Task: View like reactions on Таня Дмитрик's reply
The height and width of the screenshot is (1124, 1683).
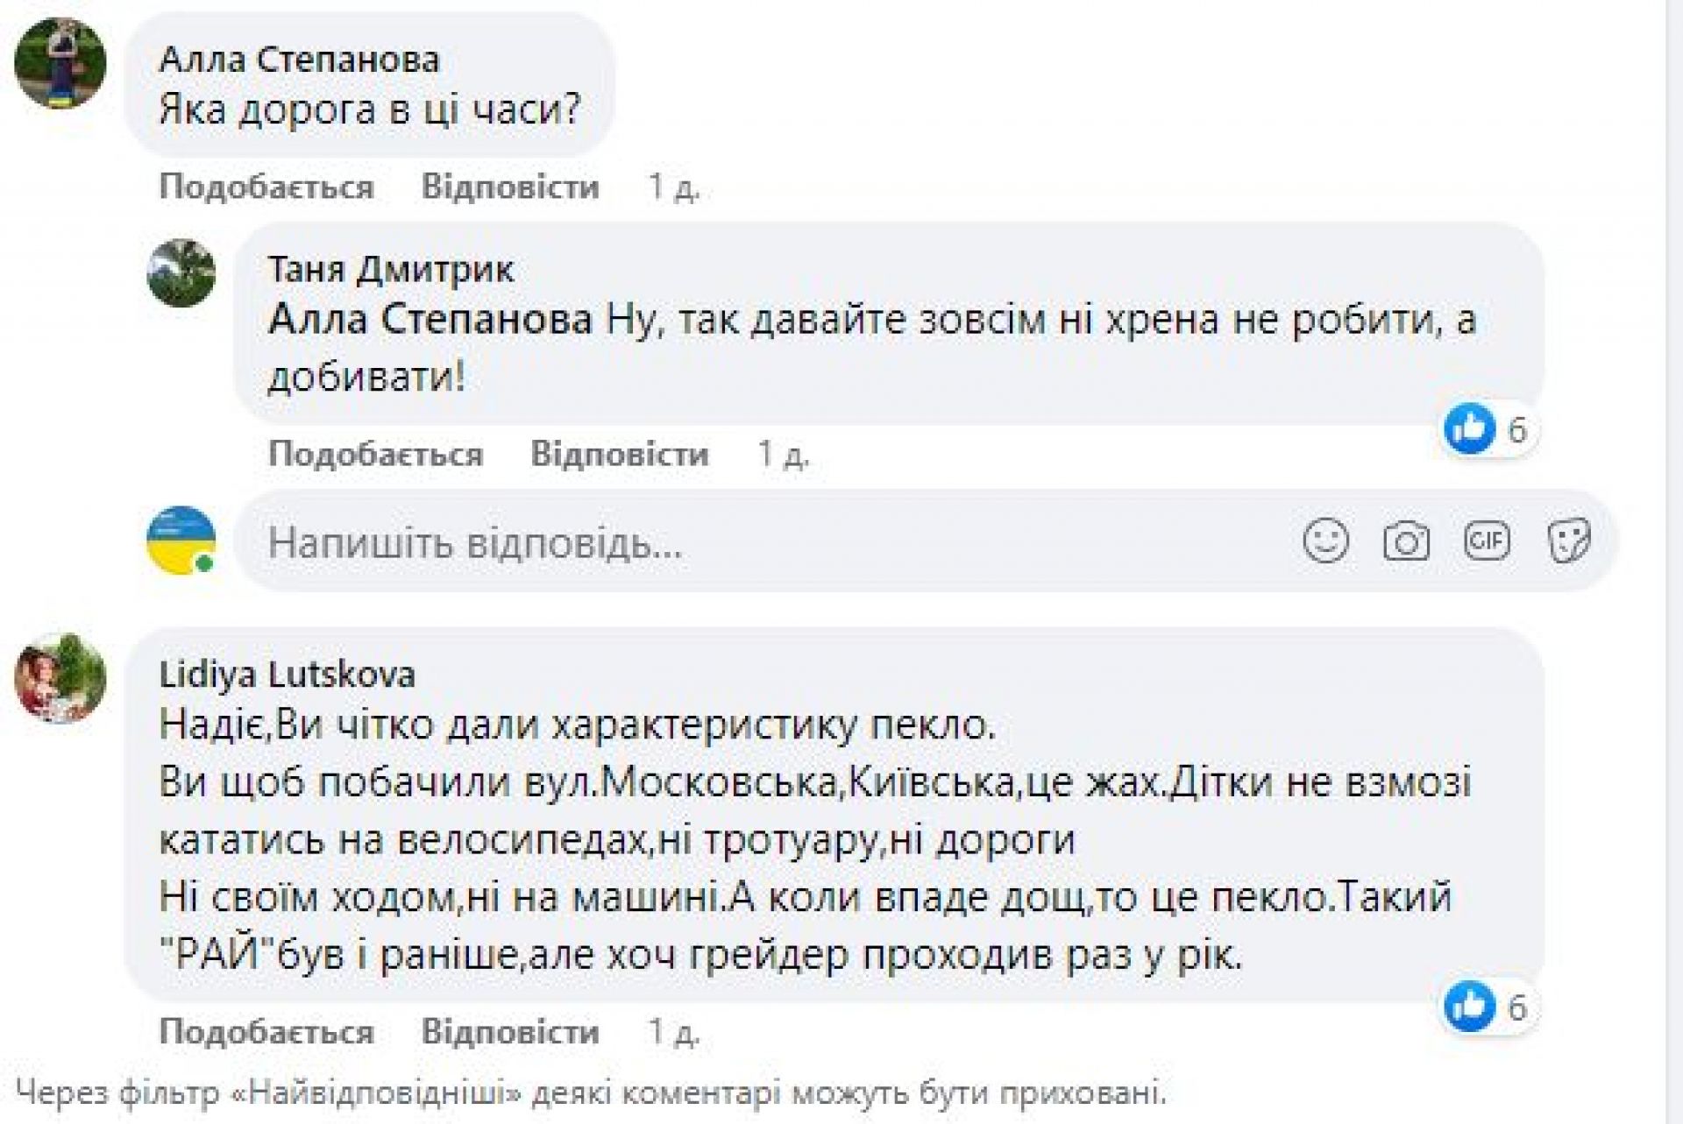Action: point(1487,429)
